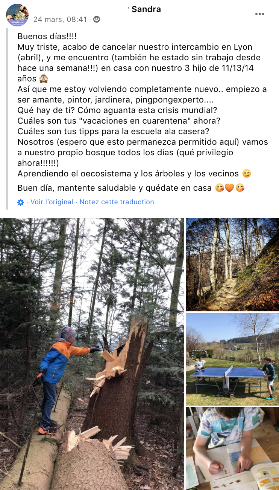Click the translation settings gear icon
The width and height of the screenshot is (279, 490).
[21, 202]
